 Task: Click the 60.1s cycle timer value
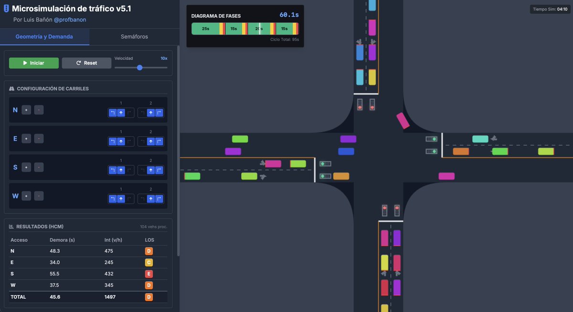(x=289, y=15)
